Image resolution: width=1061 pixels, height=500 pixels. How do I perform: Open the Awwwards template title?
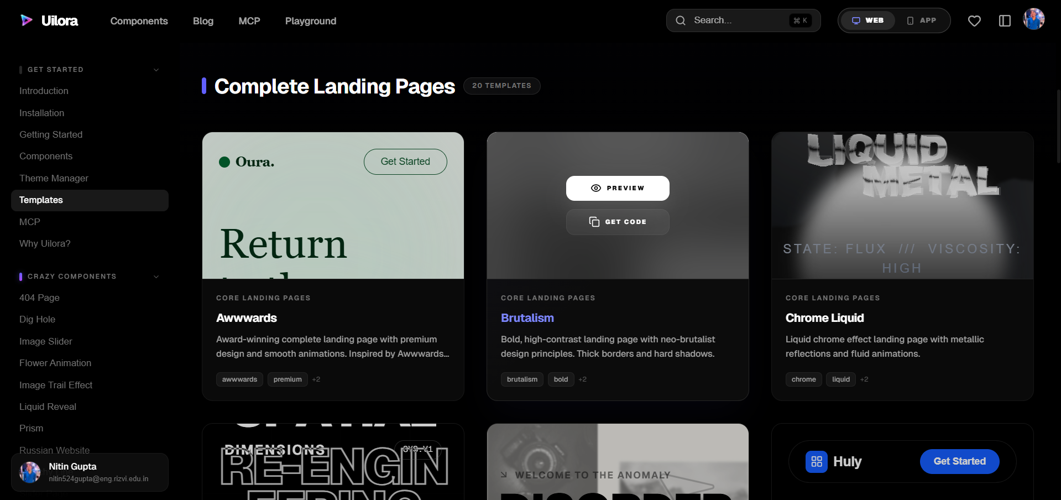247,318
